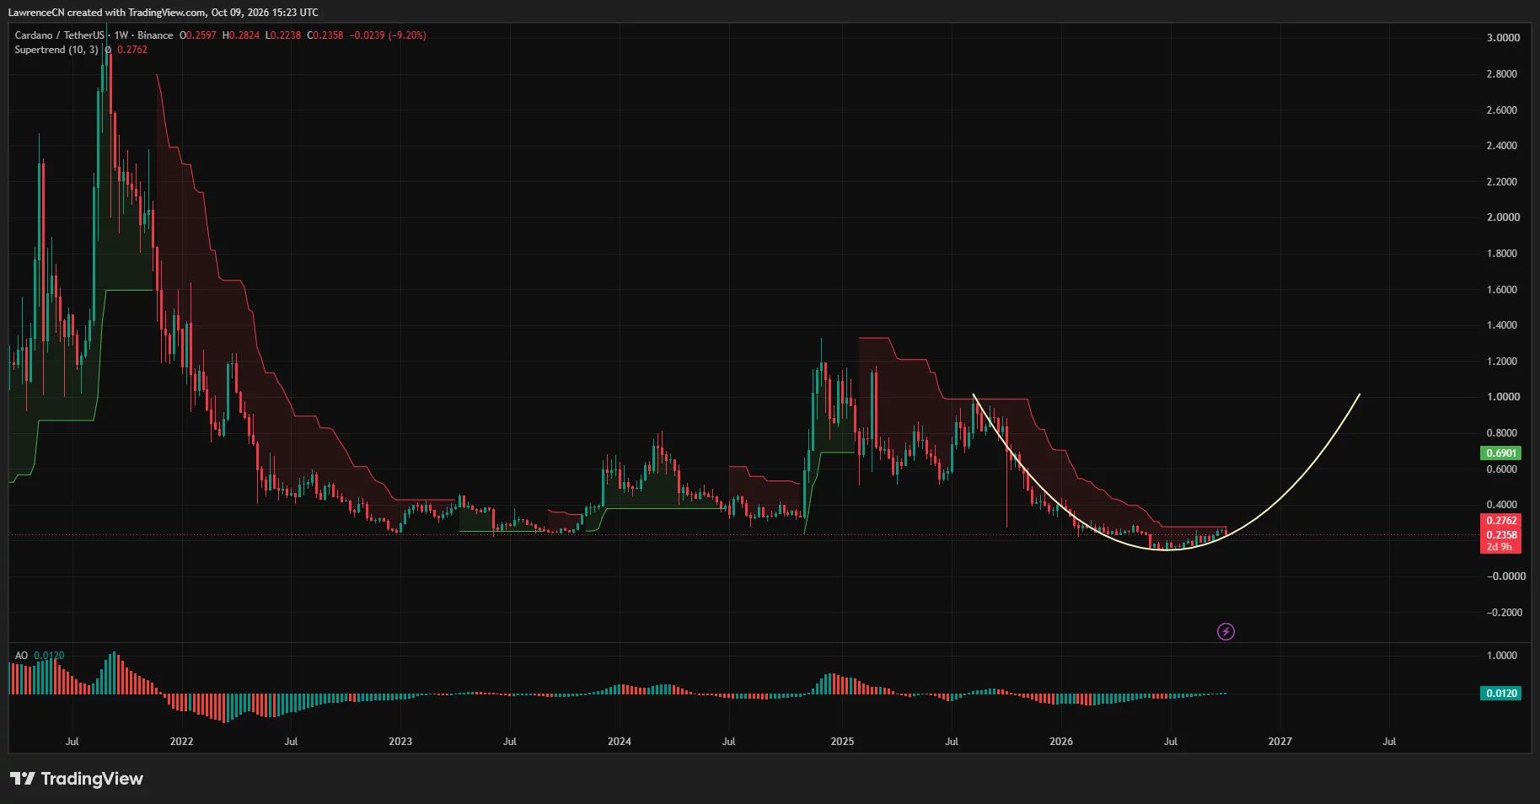1540x804 pixels.
Task: Click the Supertrend empty-value ∅ symbol
Action: click(x=108, y=50)
